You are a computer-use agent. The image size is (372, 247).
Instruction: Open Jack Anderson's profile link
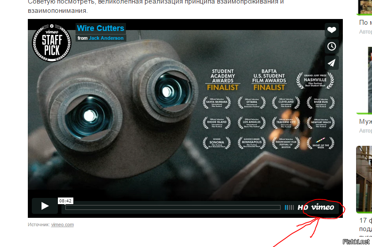click(x=106, y=38)
